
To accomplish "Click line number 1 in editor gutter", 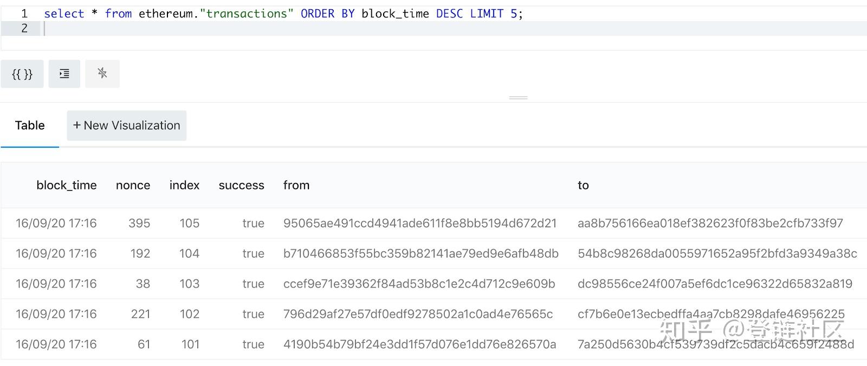I will pyautogui.click(x=24, y=14).
